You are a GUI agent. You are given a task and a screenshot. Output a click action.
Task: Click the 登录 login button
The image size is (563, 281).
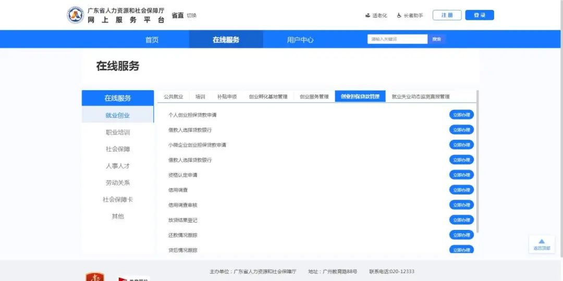[480, 15]
